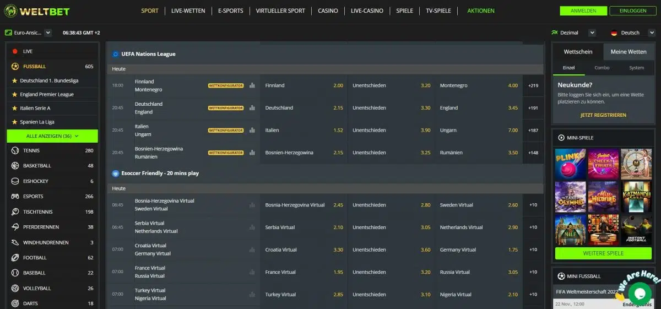Open the Sport main menu
The image size is (661, 309).
point(149,10)
